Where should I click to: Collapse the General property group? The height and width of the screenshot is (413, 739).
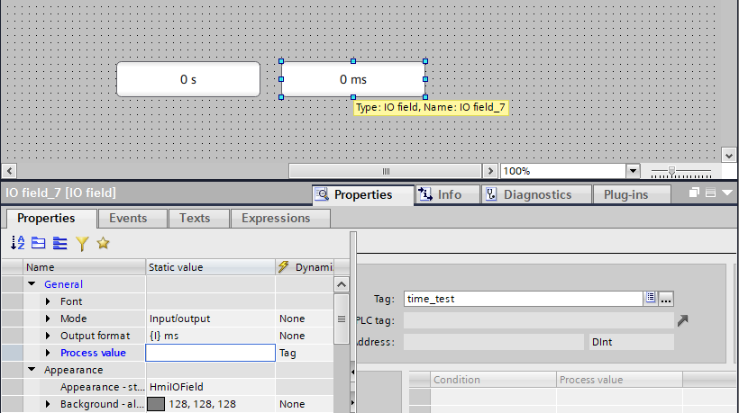(x=32, y=283)
